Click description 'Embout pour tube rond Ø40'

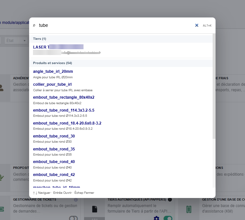[x=52, y=168]
